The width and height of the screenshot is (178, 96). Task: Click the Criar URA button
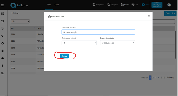tap(170, 13)
